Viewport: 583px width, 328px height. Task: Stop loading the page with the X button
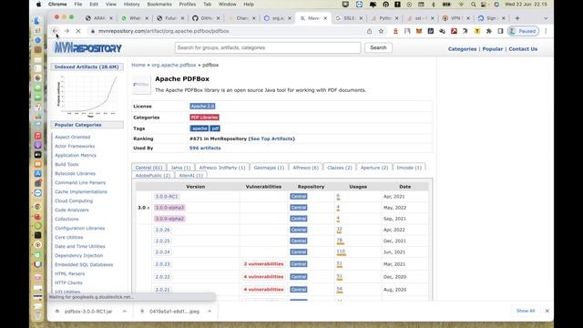point(78,31)
